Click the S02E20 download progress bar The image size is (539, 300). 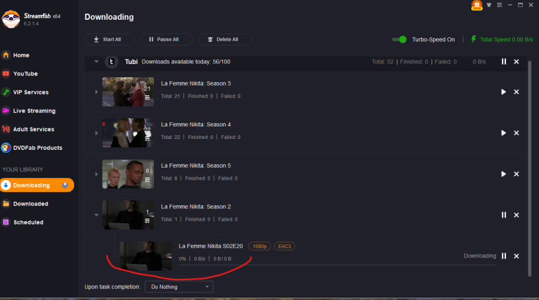pyautogui.click(x=337, y=265)
